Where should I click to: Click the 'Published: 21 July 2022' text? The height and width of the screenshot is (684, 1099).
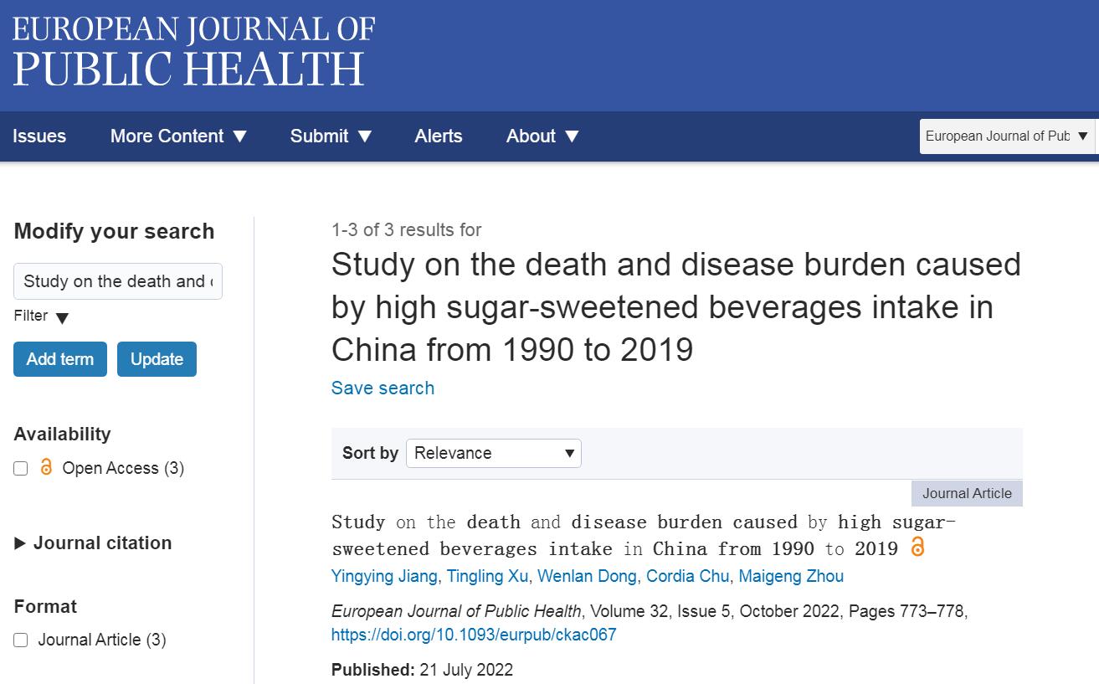[x=423, y=670]
